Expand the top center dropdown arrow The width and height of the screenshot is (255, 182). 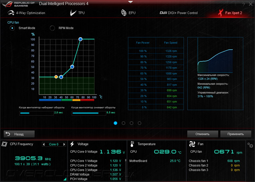tap(130, 2)
